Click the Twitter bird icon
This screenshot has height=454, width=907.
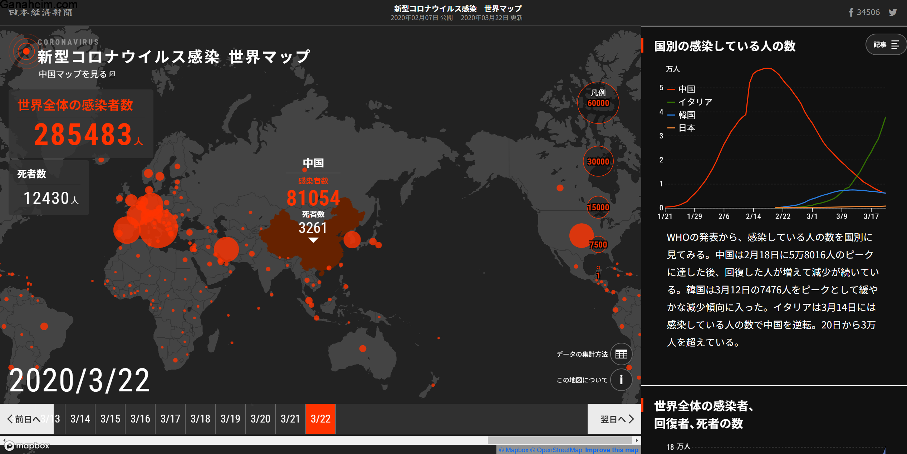pos(893,13)
